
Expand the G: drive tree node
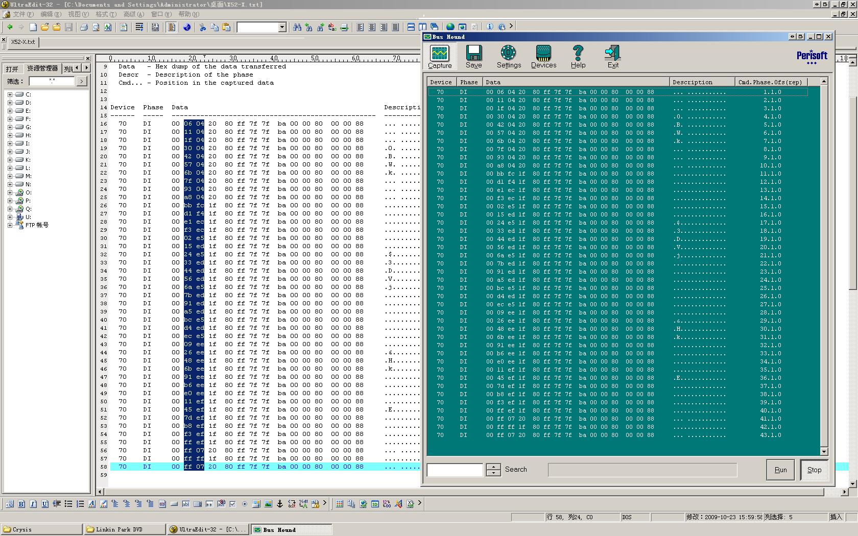10,127
